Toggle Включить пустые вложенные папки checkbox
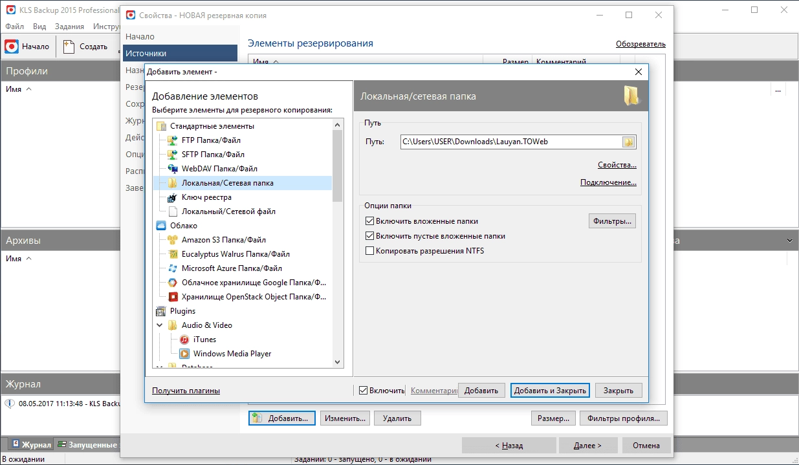The height and width of the screenshot is (465, 799). [370, 236]
